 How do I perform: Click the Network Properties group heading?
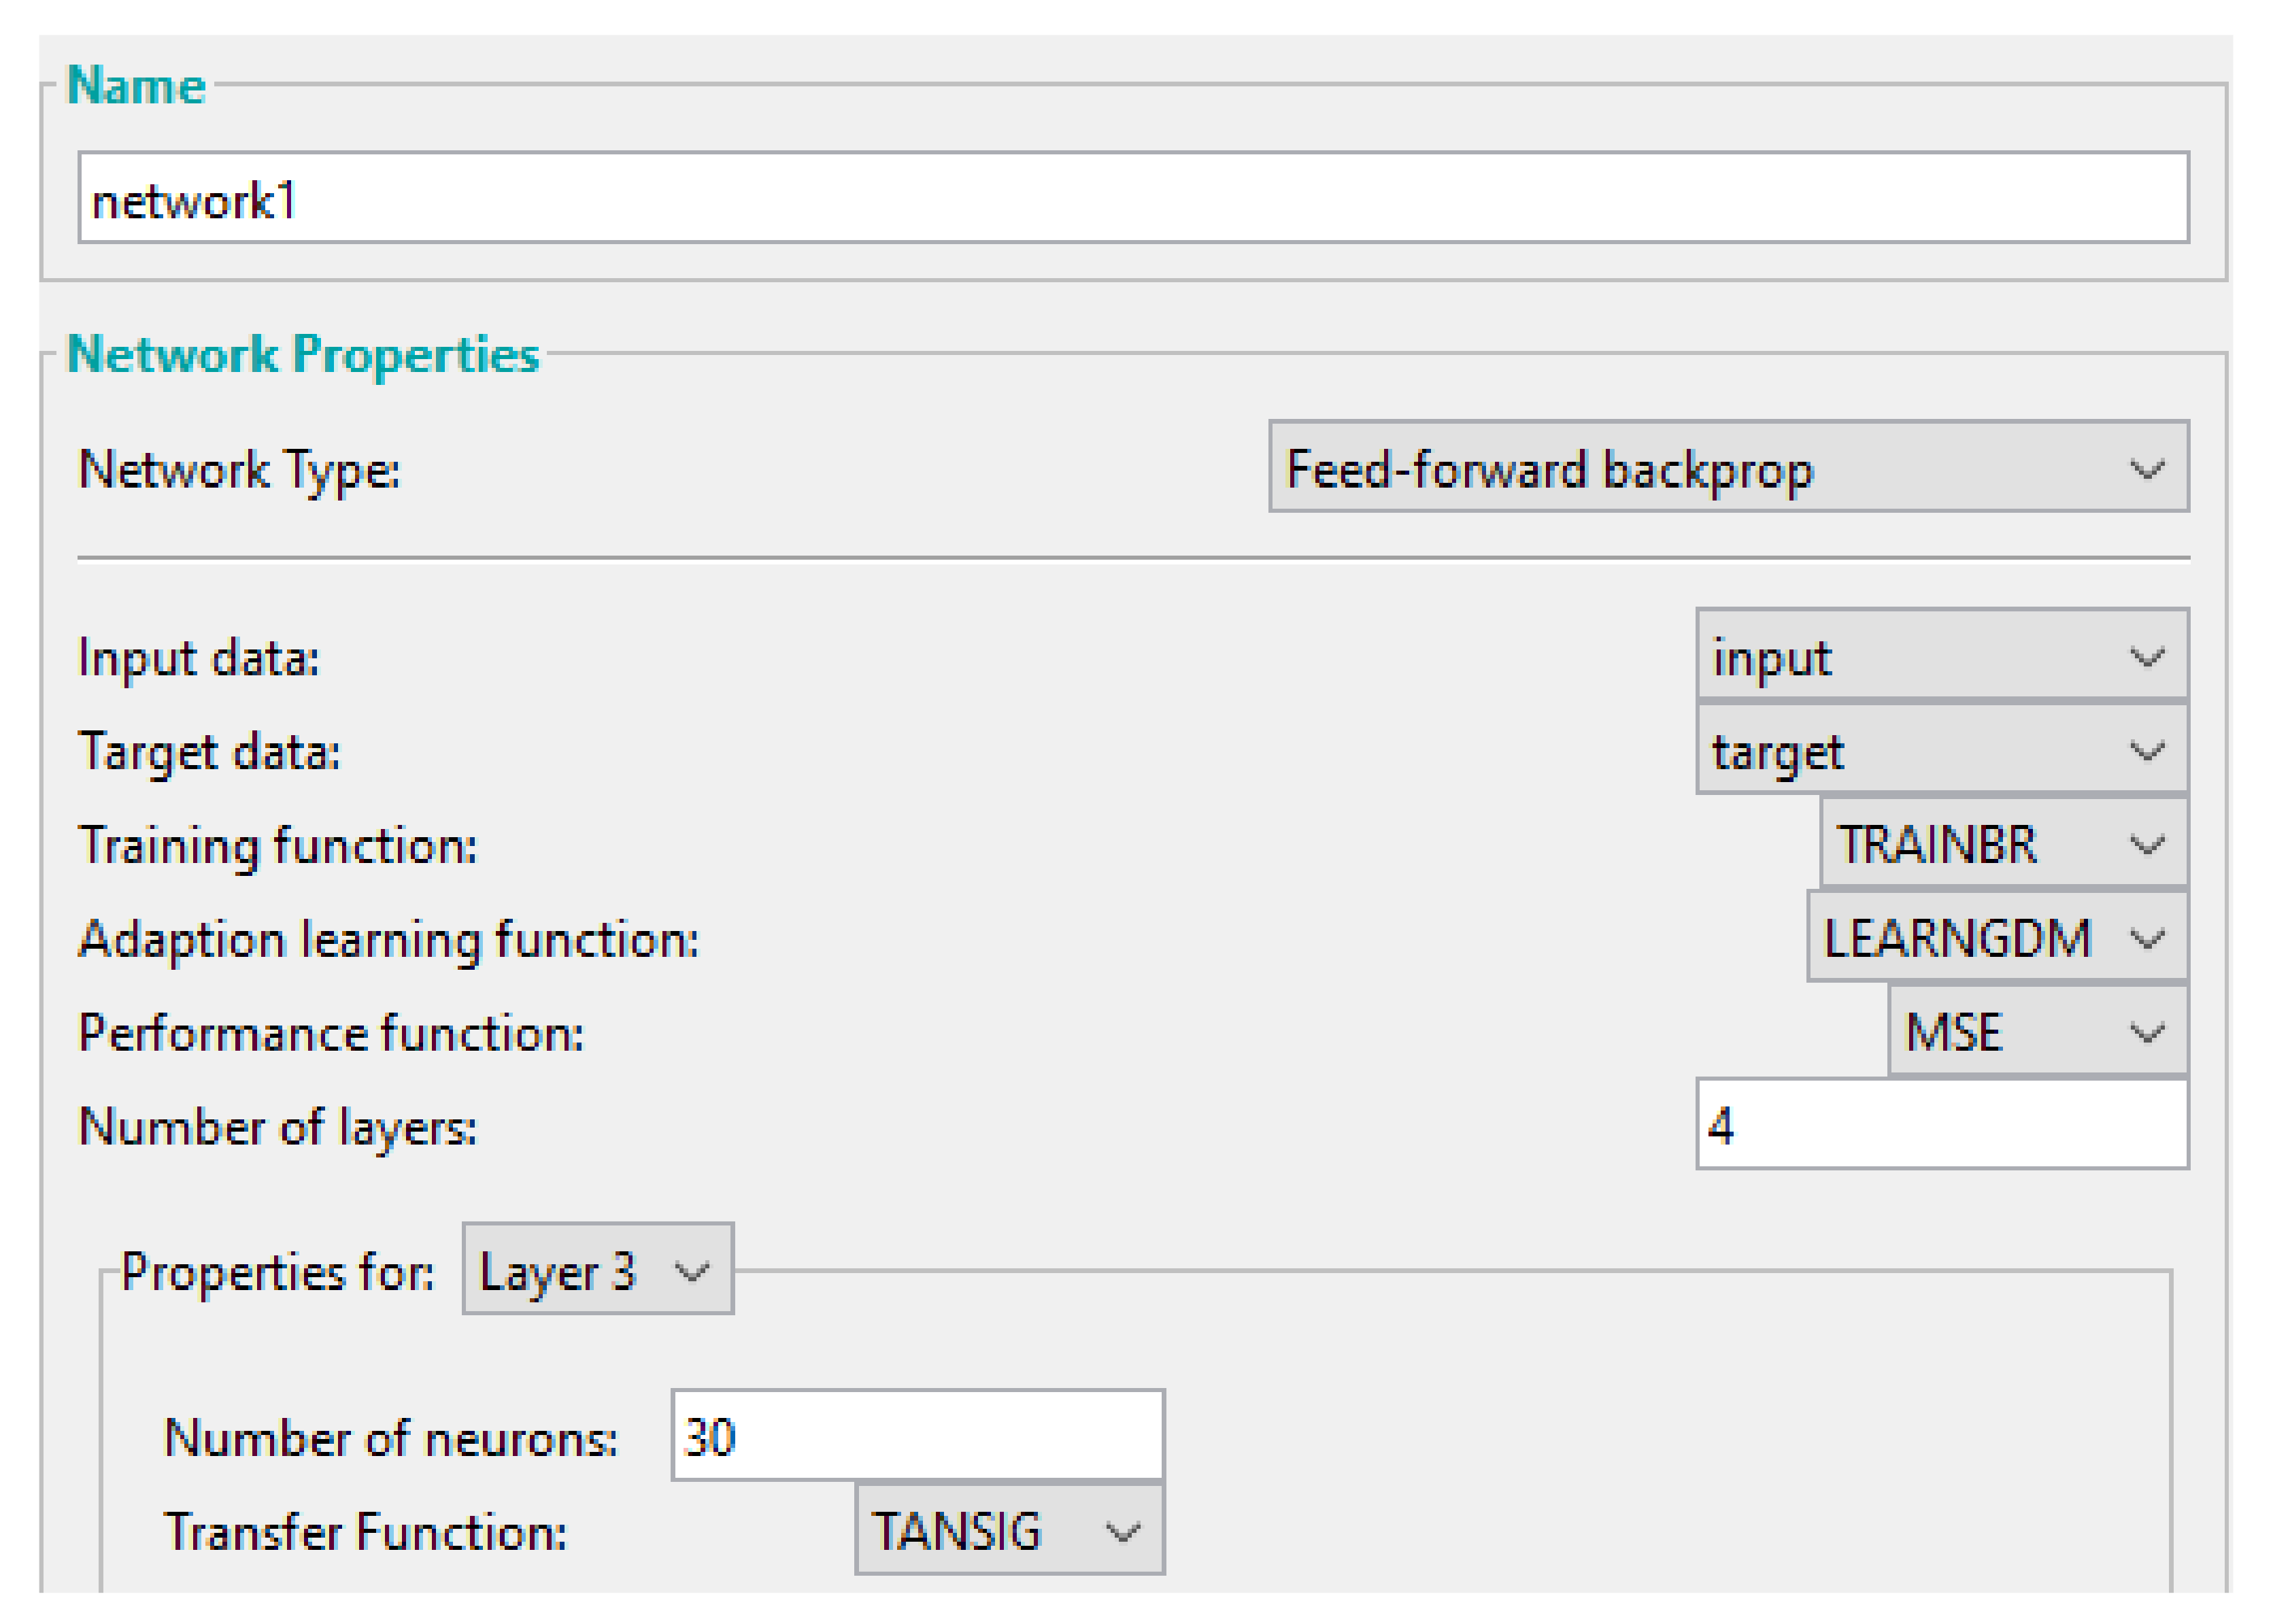tap(303, 354)
